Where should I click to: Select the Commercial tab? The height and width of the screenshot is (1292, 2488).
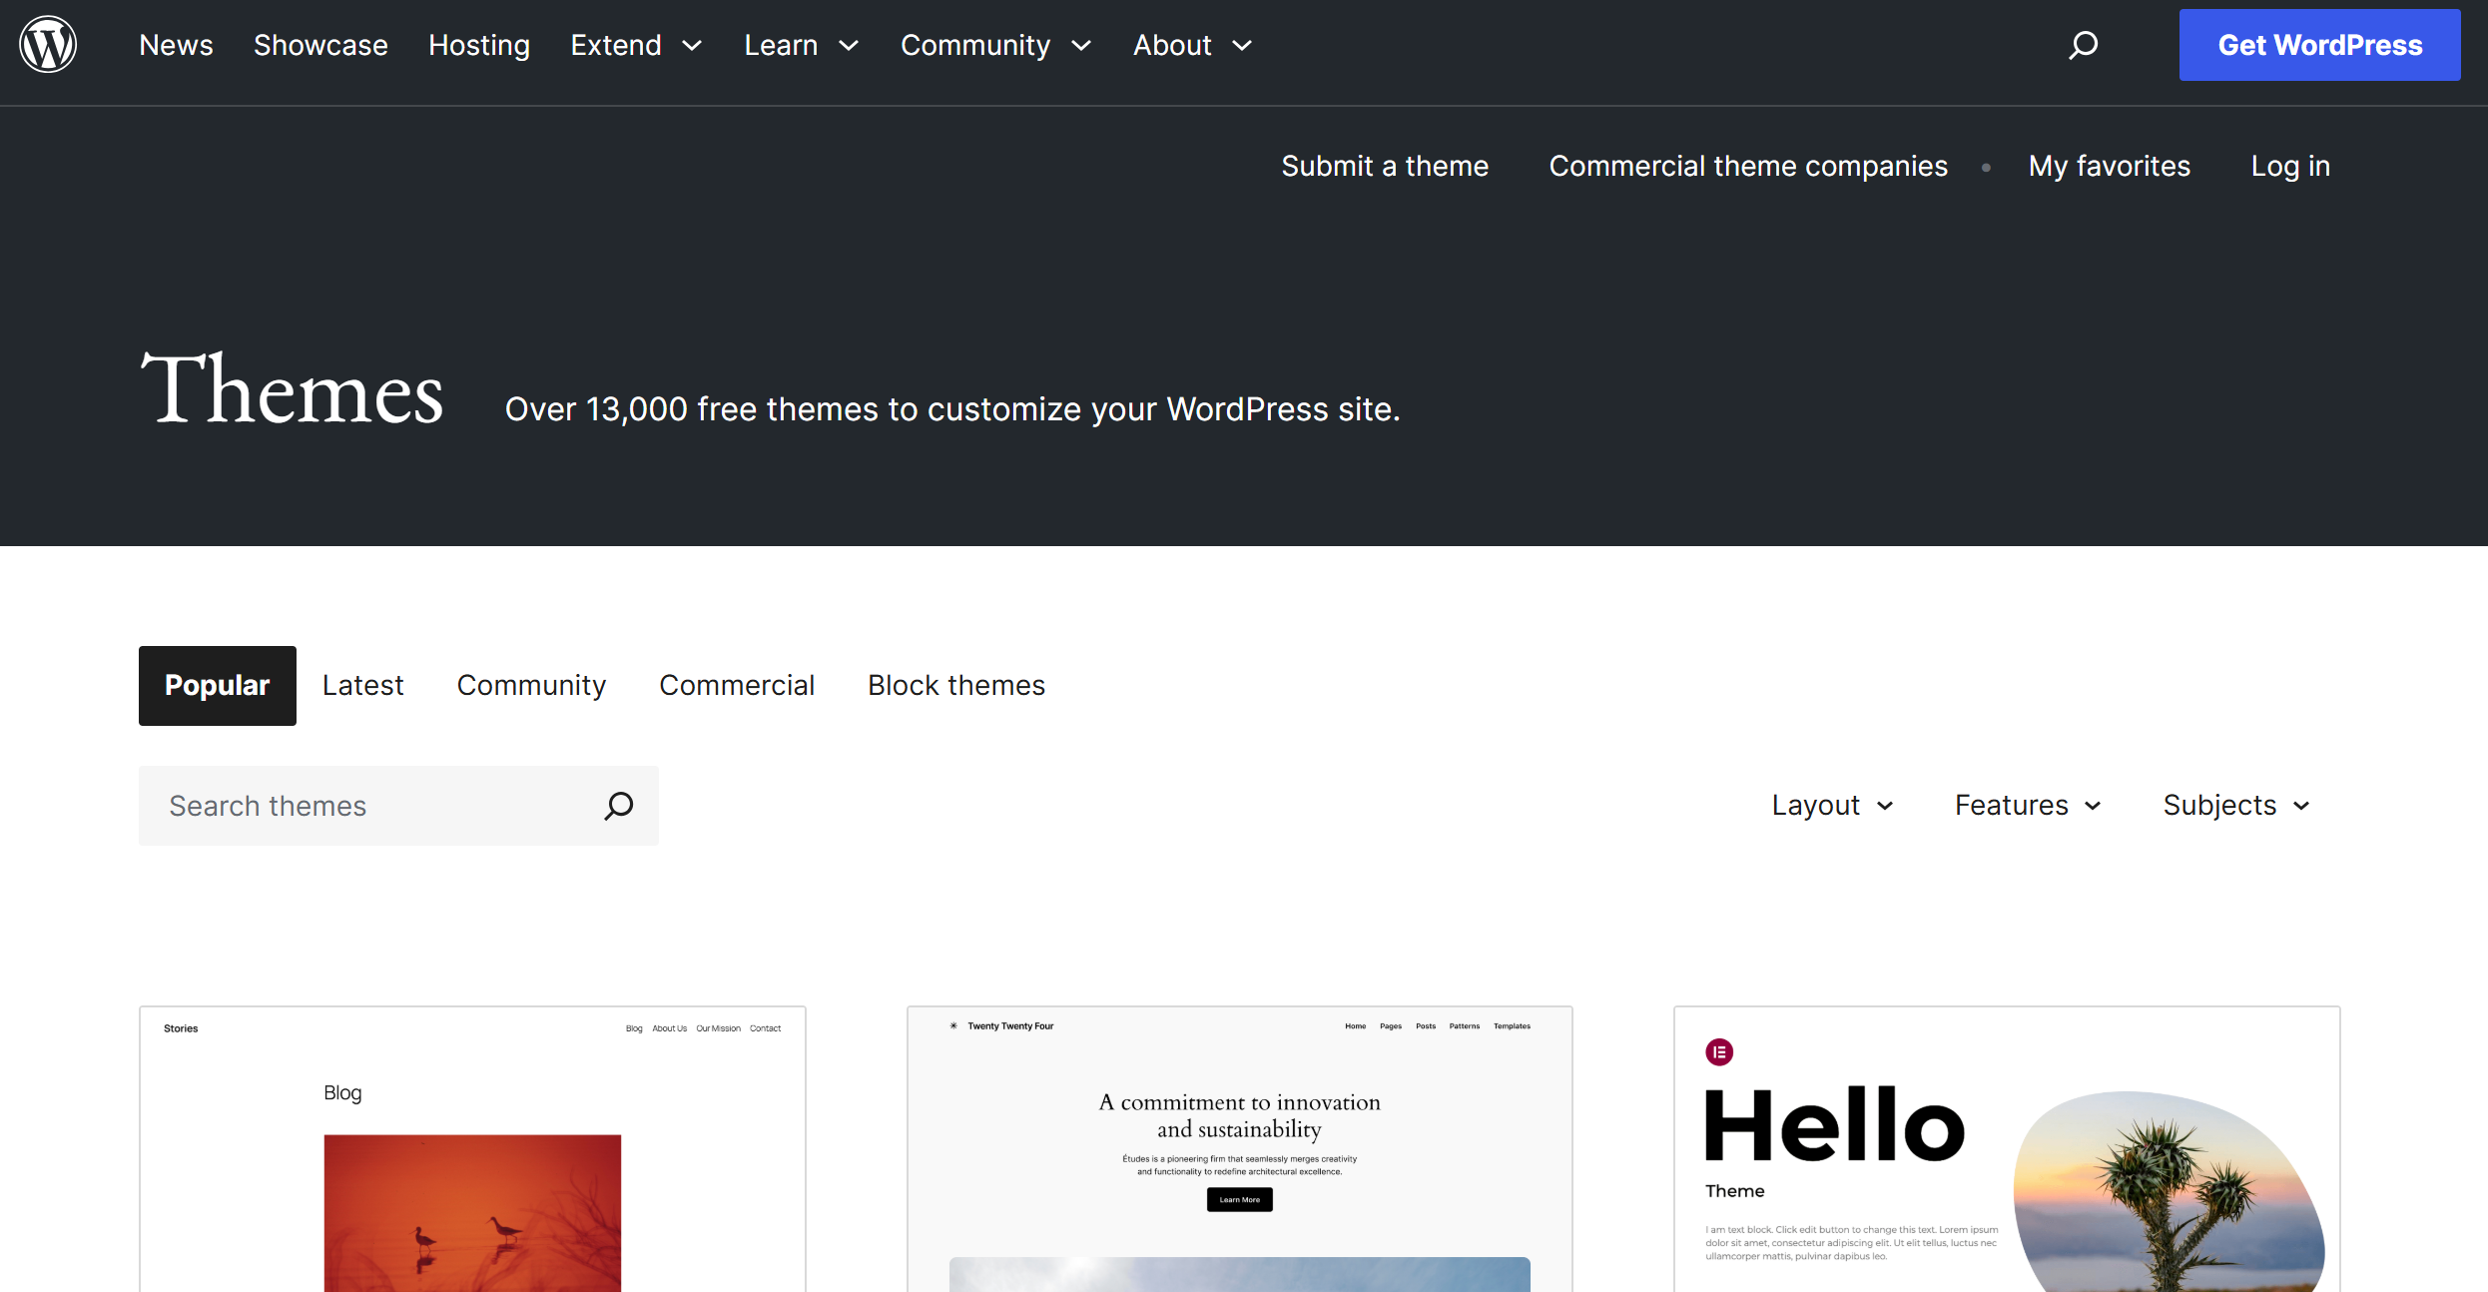[737, 685]
